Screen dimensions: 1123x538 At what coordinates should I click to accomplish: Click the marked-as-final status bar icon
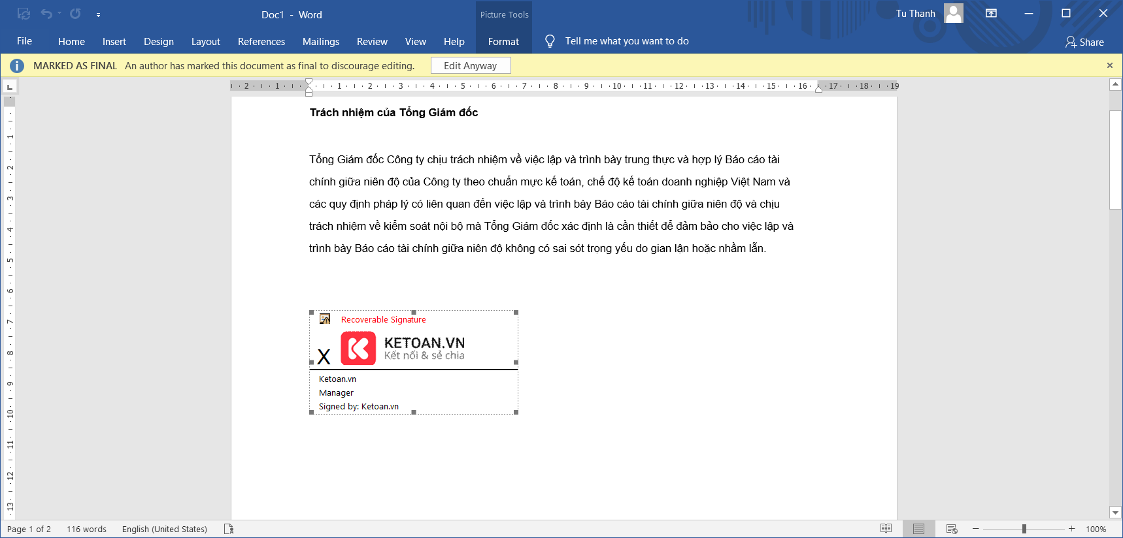[x=229, y=529]
